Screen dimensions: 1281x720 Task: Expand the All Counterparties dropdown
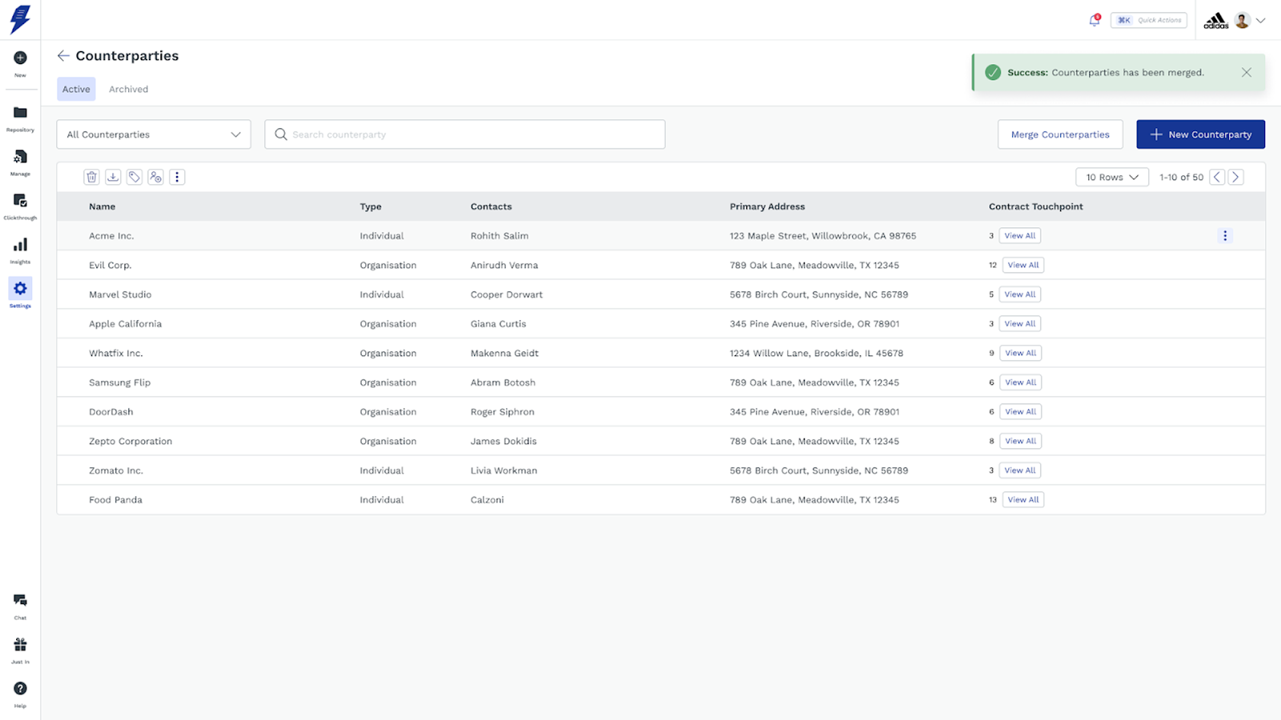click(154, 134)
